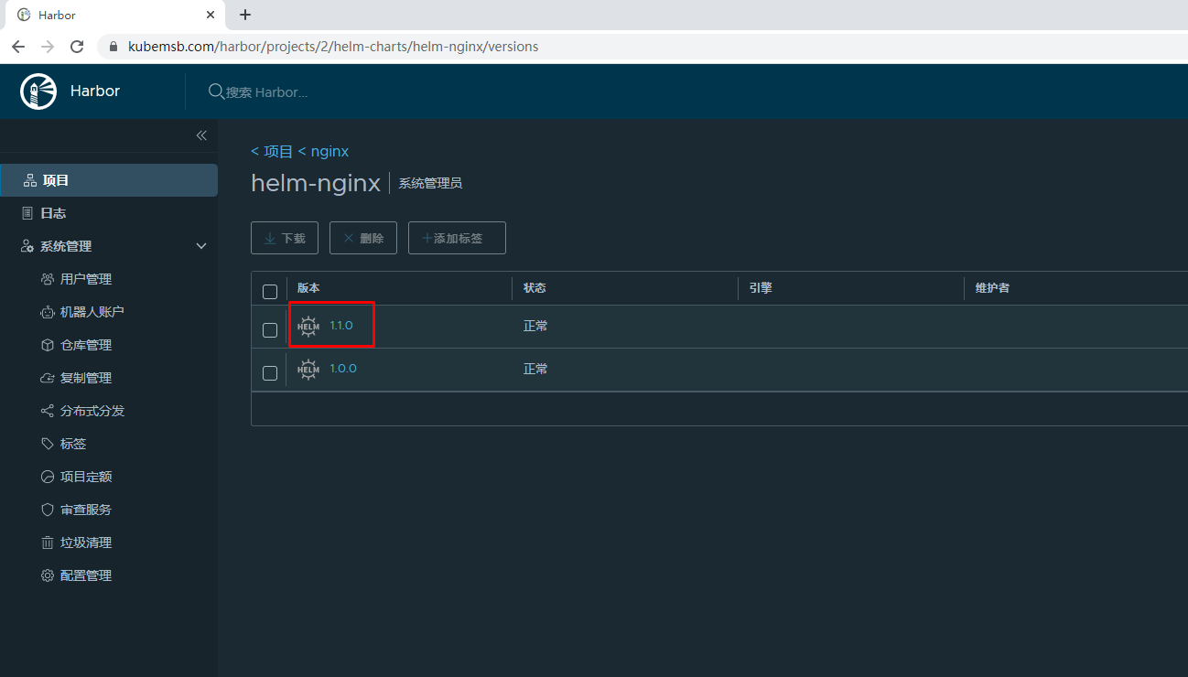
Task: Click the 维护者 column header
Action: pos(992,288)
